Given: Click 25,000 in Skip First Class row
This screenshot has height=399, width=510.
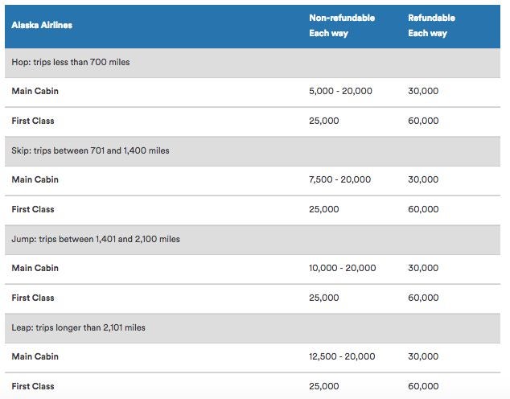Looking at the screenshot, I should (x=324, y=209).
